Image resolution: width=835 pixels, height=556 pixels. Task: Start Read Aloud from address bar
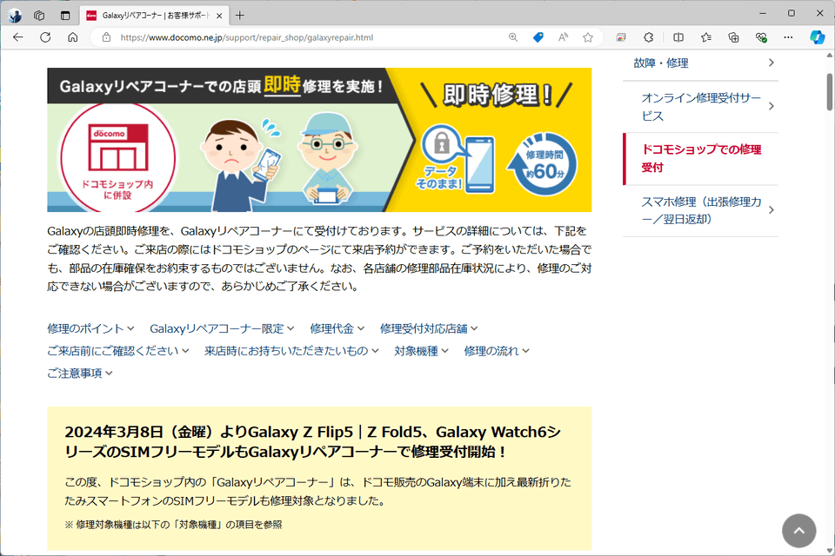click(x=563, y=37)
